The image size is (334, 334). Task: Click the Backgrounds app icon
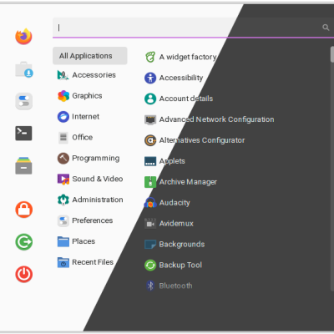(150, 245)
